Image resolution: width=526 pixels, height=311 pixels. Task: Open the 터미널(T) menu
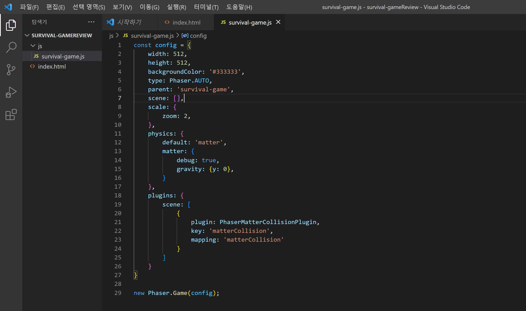click(206, 7)
